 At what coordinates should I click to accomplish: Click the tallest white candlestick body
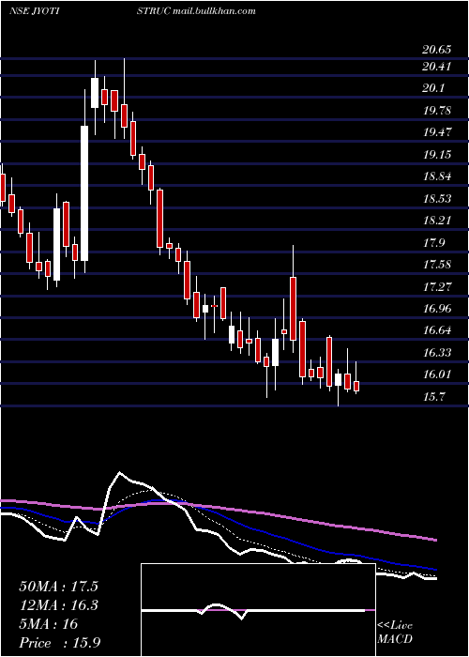[84, 193]
